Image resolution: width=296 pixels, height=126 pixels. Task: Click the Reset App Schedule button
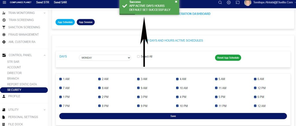coord(228,58)
